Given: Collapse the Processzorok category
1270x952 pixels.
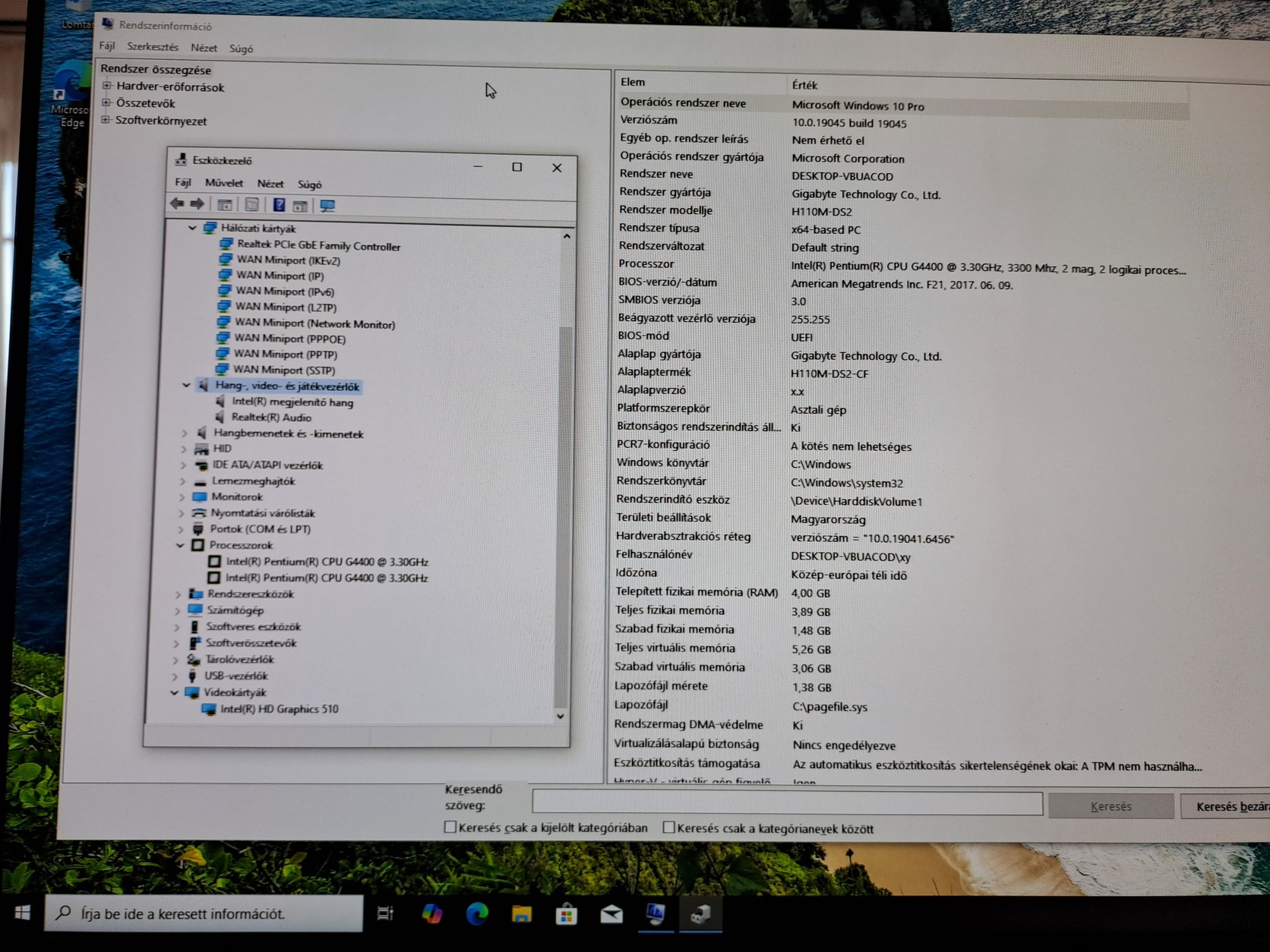Looking at the screenshot, I should pos(180,545).
